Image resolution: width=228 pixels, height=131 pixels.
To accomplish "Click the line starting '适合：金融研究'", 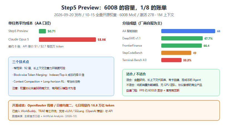I will pyautogui.click(x=163, y=80).
